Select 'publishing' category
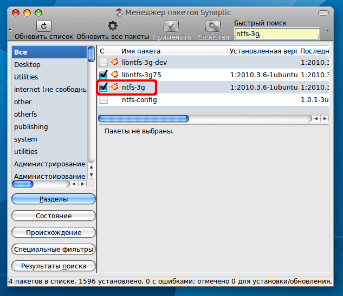Image resolution: width=343 pixels, height=296 pixels. pyautogui.click(x=49, y=127)
